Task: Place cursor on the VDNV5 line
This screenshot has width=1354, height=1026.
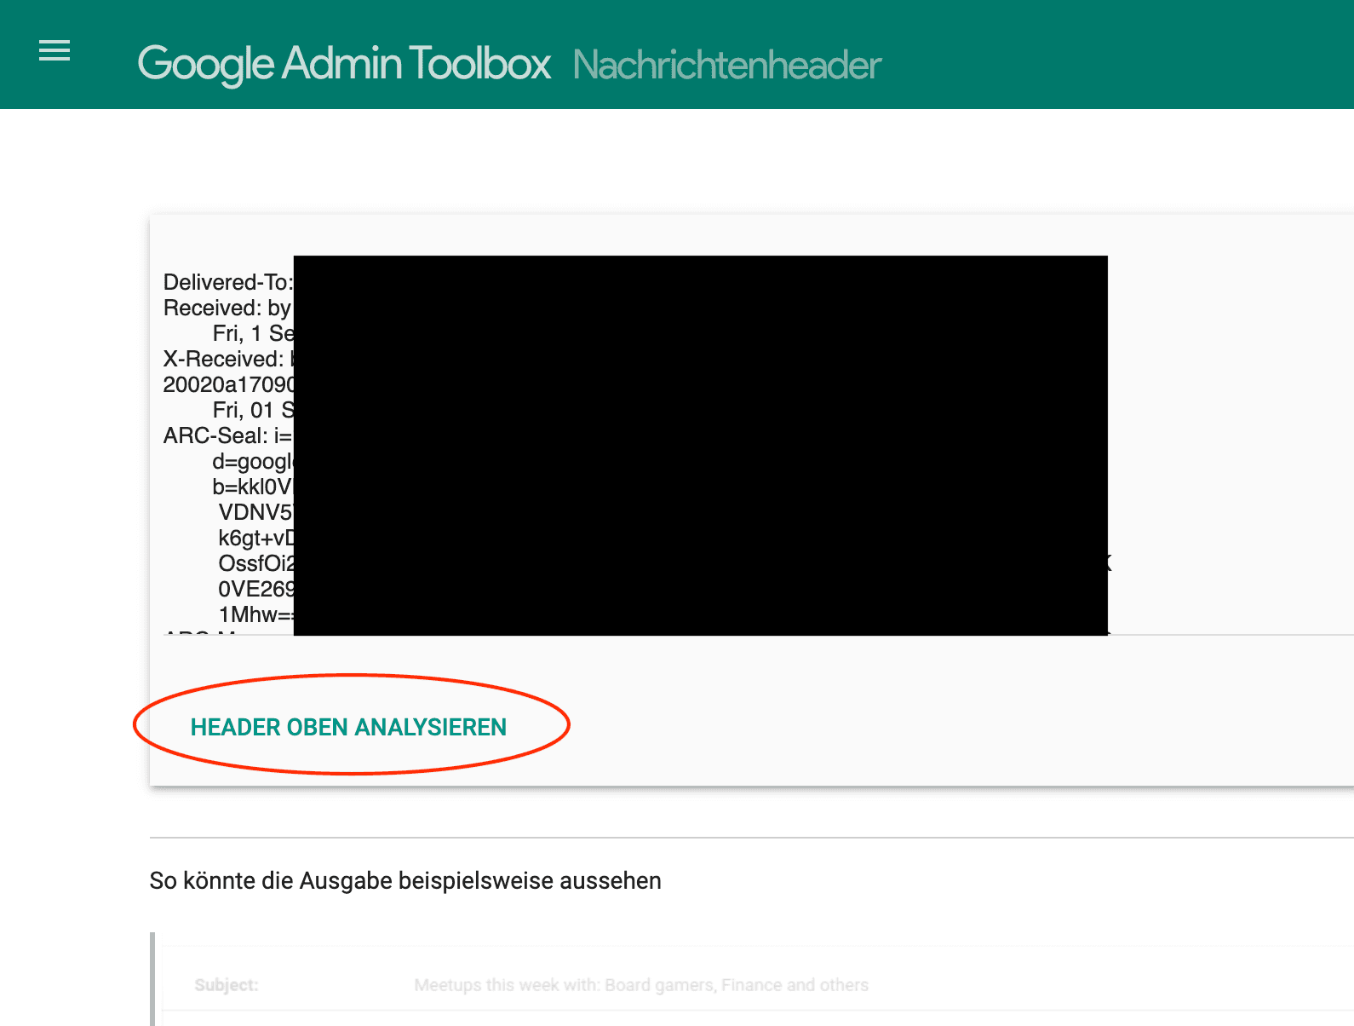Action: point(255,512)
